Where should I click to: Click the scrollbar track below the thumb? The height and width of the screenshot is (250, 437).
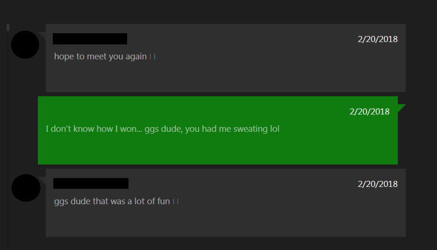8,139
